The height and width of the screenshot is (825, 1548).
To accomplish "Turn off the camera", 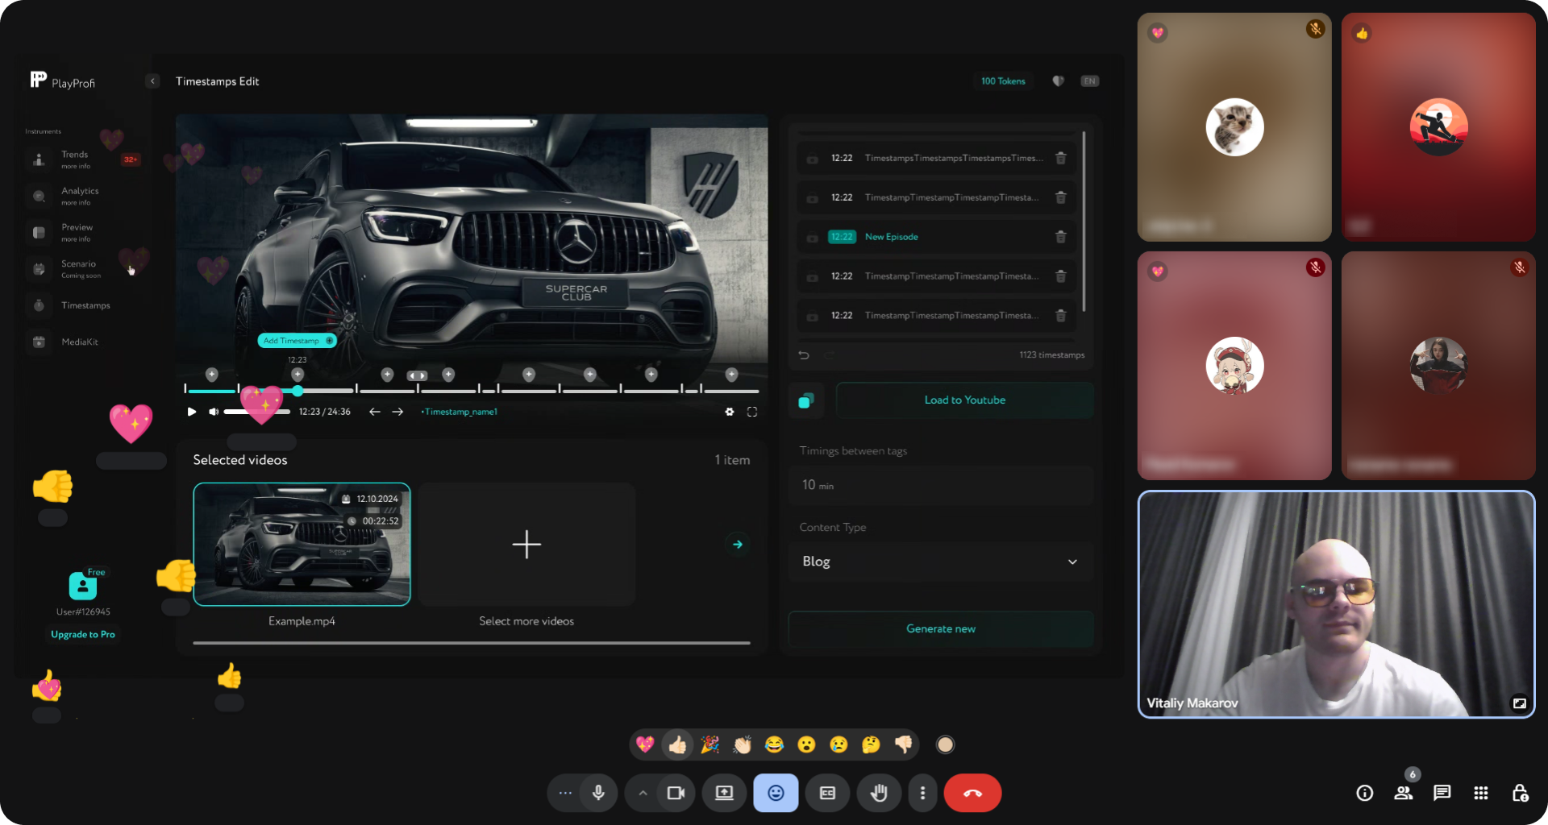I will pyautogui.click(x=676, y=793).
